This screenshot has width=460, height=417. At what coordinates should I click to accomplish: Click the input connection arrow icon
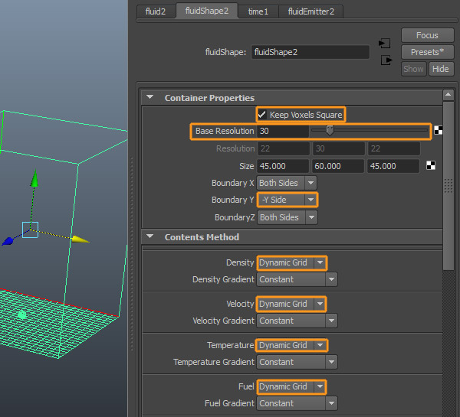(x=384, y=44)
